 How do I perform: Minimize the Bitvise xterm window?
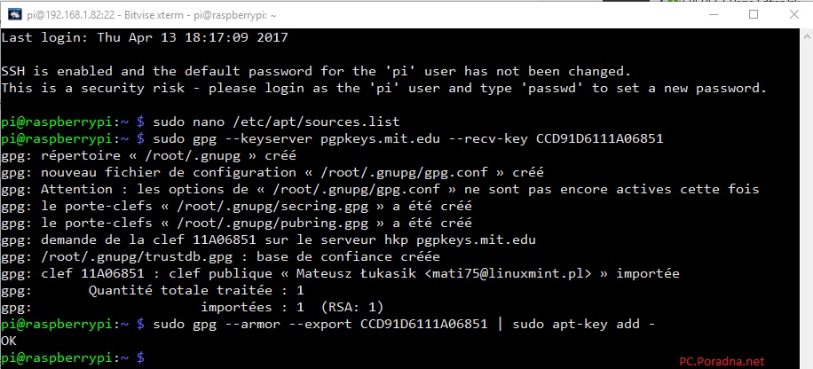(x=712, y=14)
